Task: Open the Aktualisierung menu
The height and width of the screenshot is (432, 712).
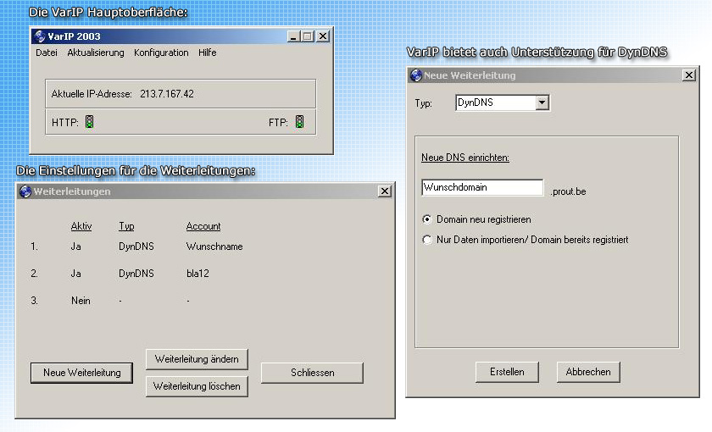Action: [95, 53]
